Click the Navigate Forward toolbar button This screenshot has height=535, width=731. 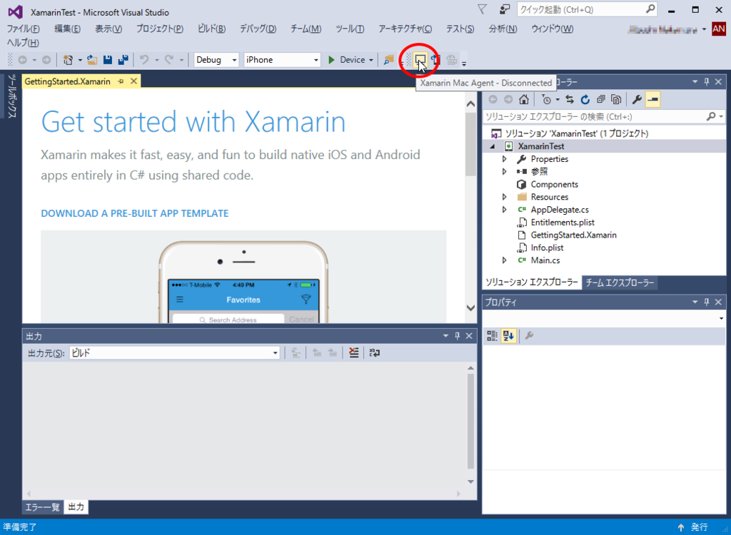pyautogui.click(x=46, y=60)
